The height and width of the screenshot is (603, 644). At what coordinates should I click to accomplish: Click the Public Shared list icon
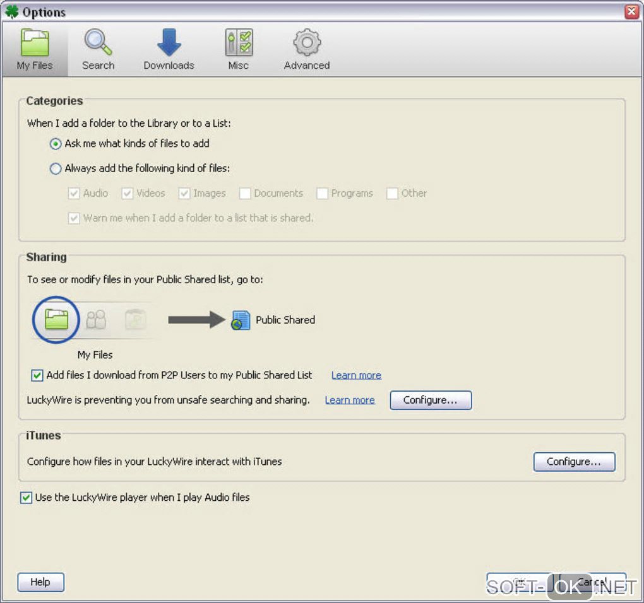(241, 320)
